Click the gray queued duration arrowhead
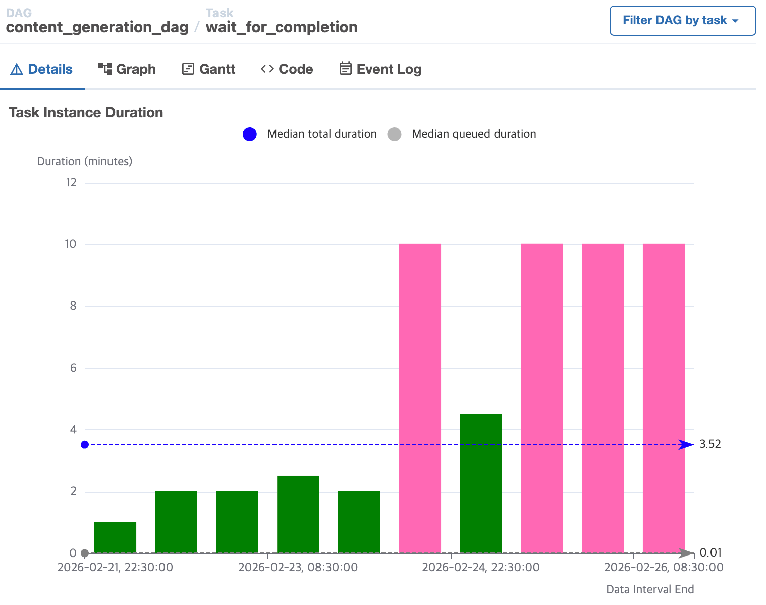766x605 pixels. pyautogui.click(x=686, y=553)
